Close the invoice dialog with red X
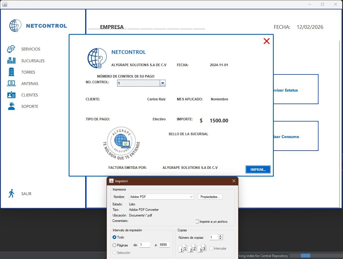This screenshot has height=259, width=343. [x=267, y=41]
